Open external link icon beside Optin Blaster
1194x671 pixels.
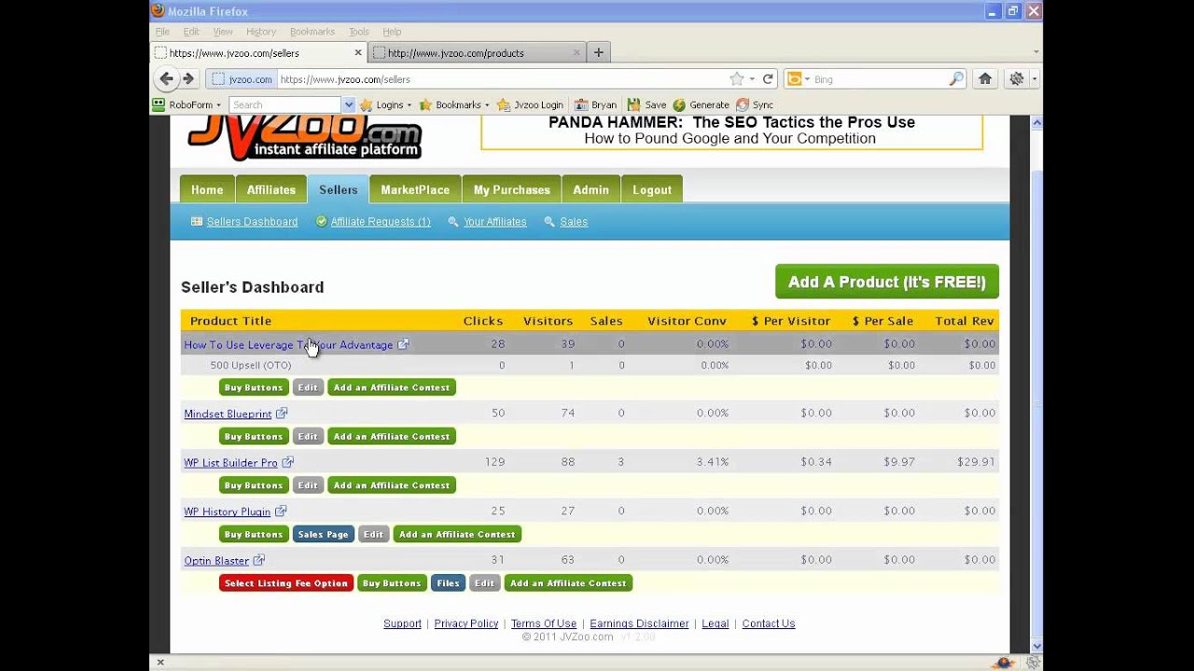pyautogui.click(x=259, y=560)
